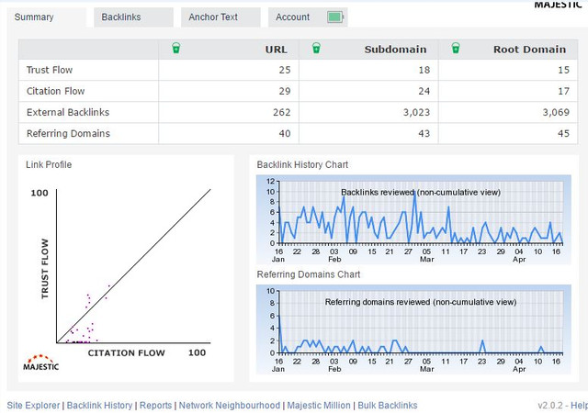This screenshot has height=413, width=588.
Task: Open the Backlinks tab
Action: pos(133,17)
